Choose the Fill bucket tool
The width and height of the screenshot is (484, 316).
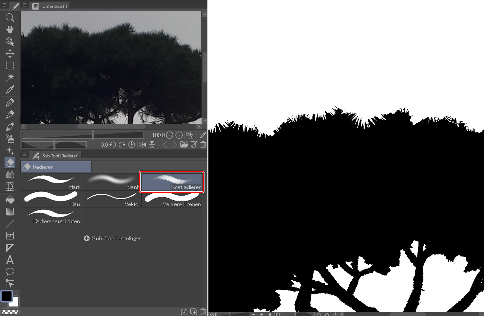click(x=10, y=199)
